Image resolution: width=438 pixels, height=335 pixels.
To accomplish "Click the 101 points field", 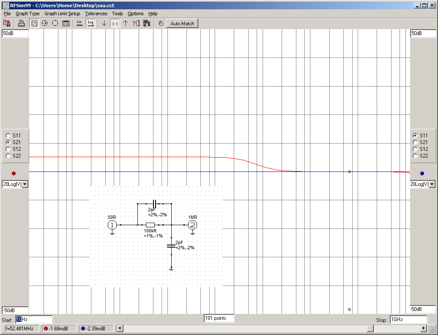I will 219,318.
